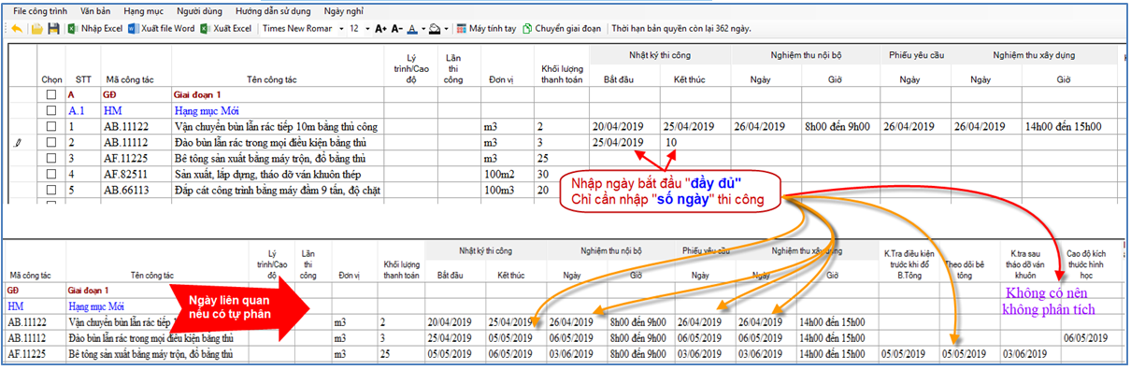Tick checkbox for upper-grid row STT 1

tap(51, 126)
